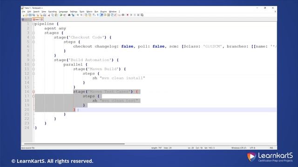Collapse the stages block on line 3
The height and width of the screenshot is (167, 298).
tap(34, 33)
